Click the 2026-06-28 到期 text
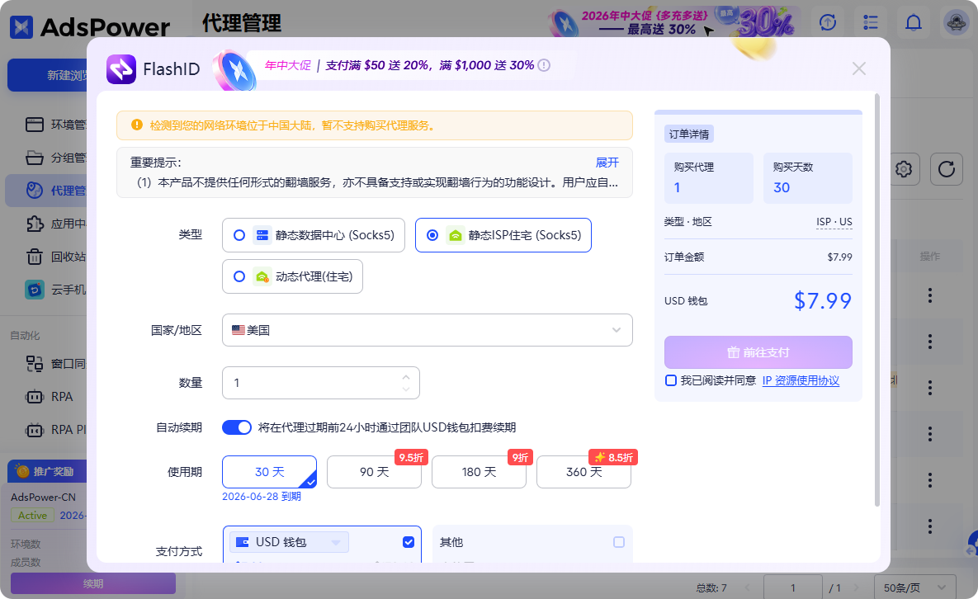The width and height of the screenshot is (978, 599). click(x=262, y=496)
